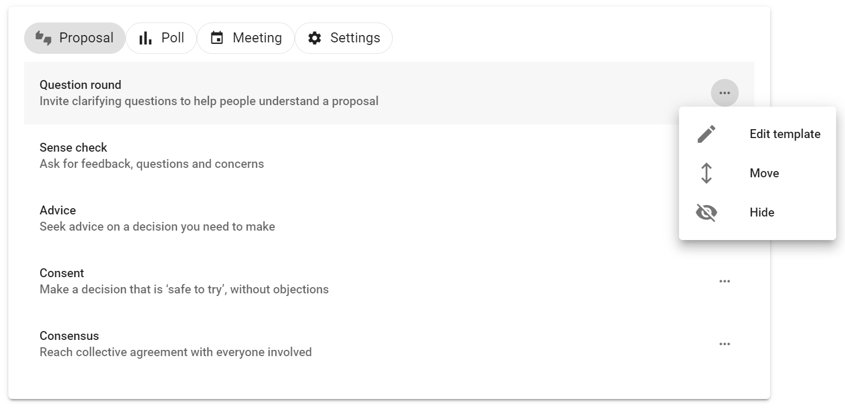845x410 pixels.
Task: Click the pencil Edit template icon
Action: point(706,134)
